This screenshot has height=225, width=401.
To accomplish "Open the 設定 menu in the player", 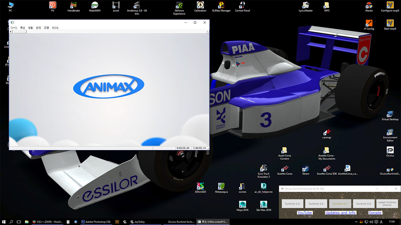I will tap(39, 28).
